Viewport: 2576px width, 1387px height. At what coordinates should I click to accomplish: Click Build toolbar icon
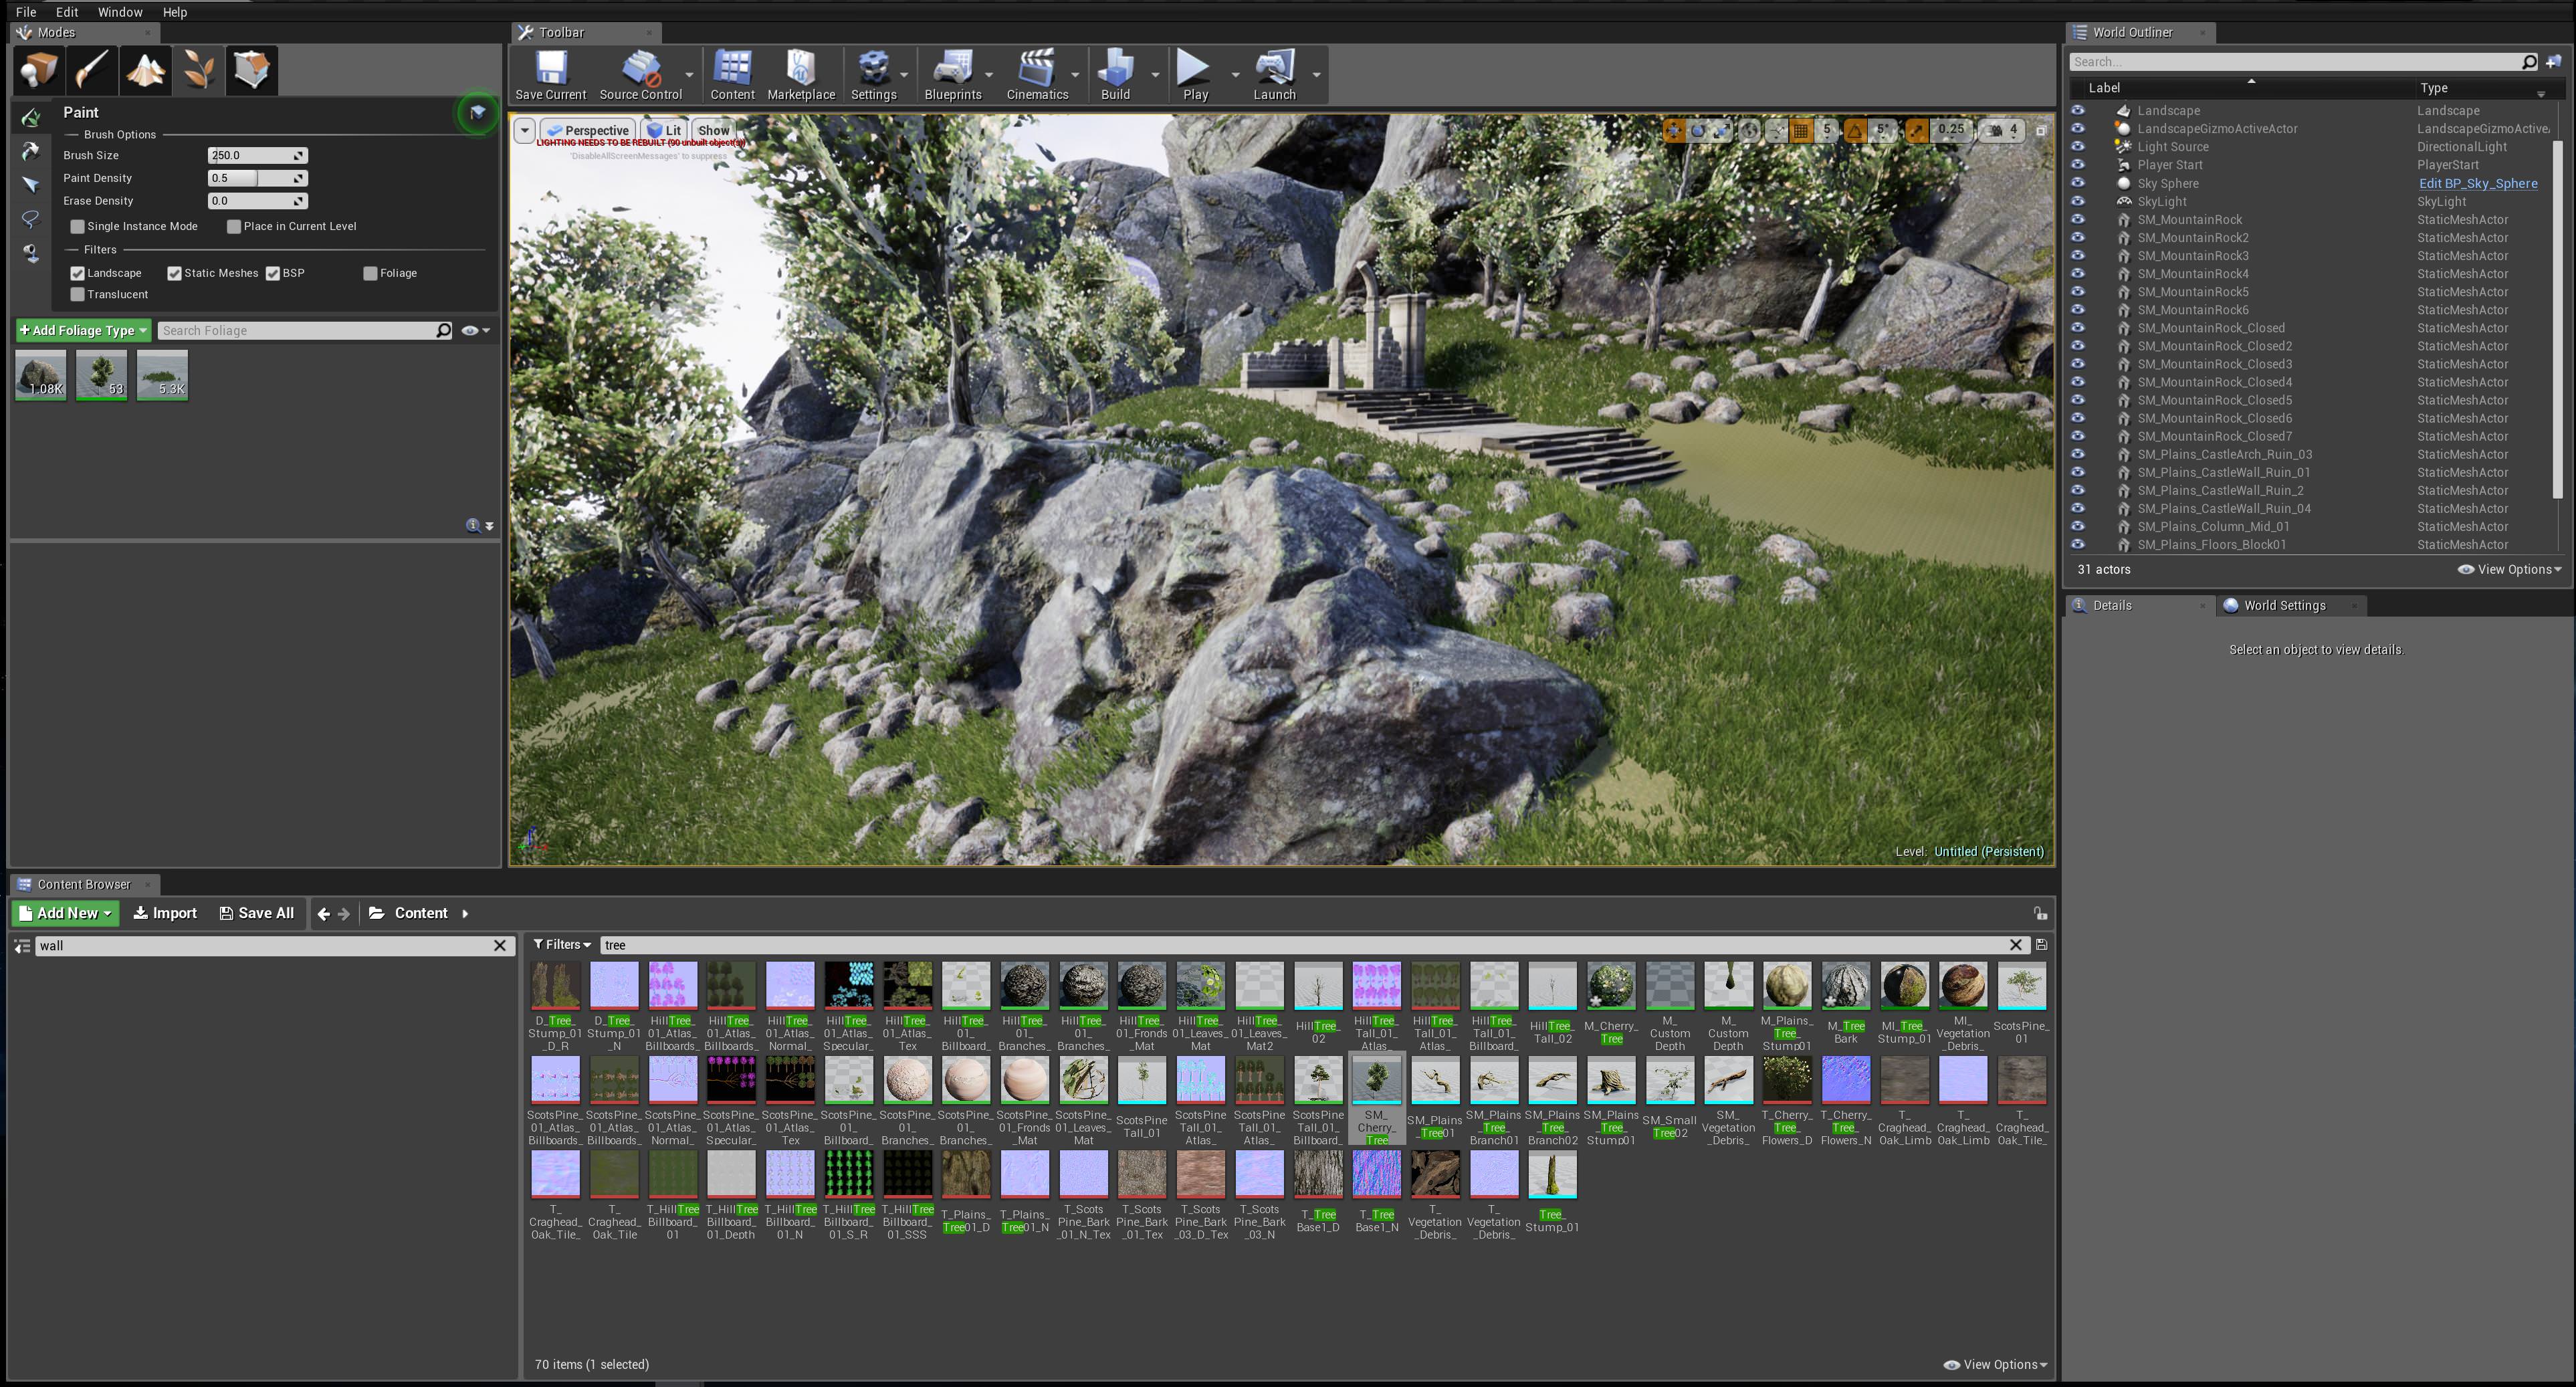1115,75
